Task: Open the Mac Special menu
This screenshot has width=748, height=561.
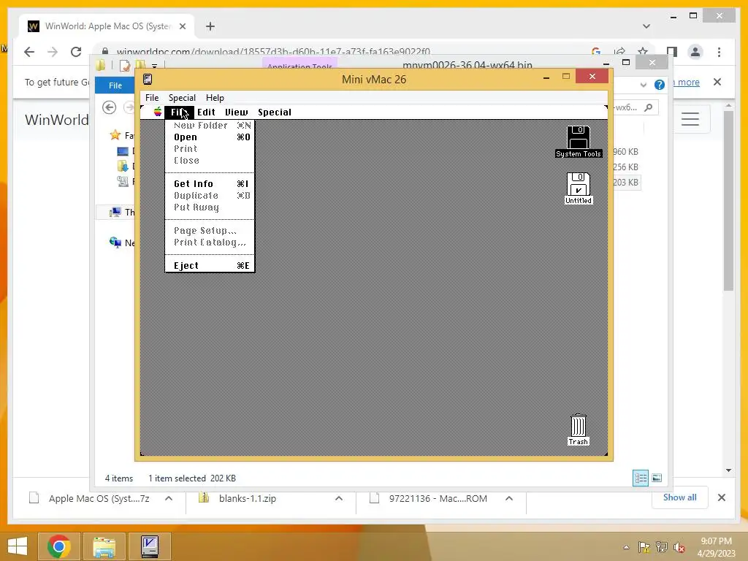Action: (275, 112)
